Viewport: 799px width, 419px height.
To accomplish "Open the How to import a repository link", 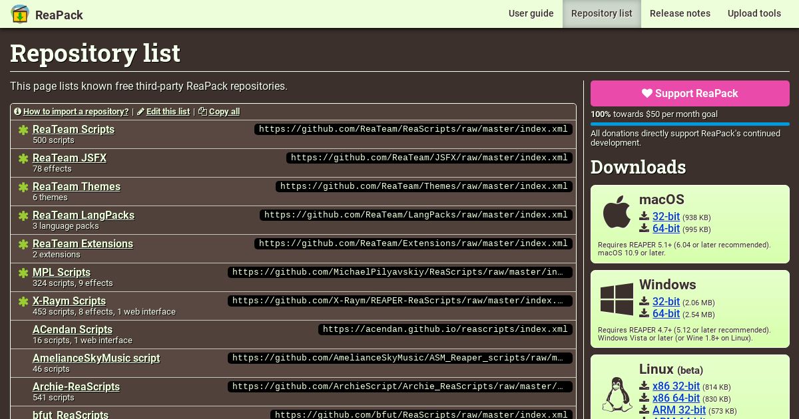I will [76, 112].
